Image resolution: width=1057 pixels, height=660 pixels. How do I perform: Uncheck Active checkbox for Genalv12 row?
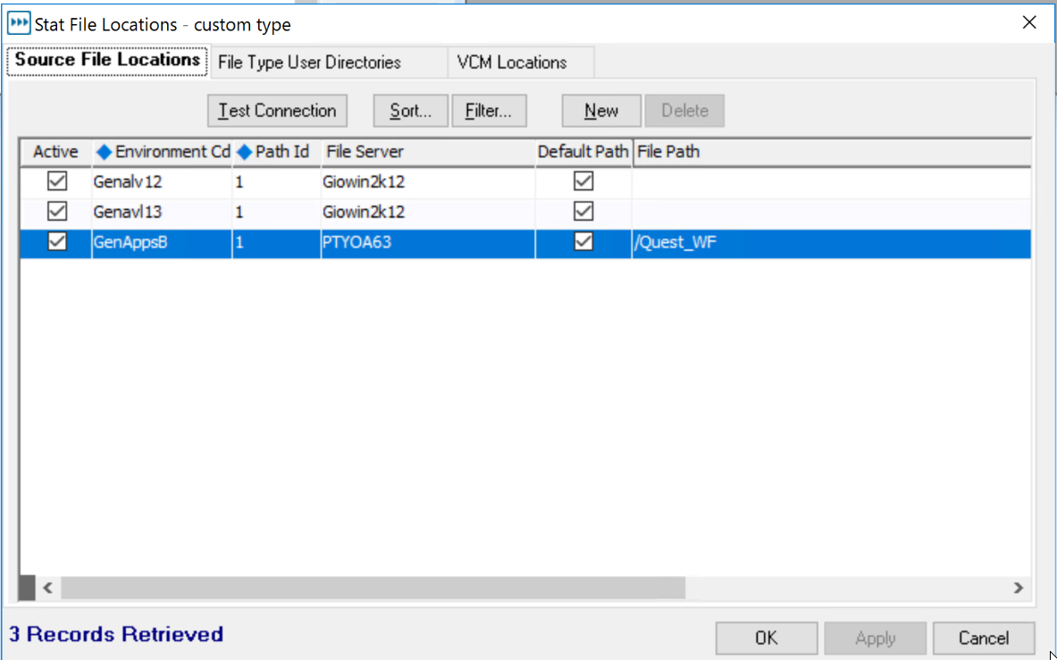[57, 181]
